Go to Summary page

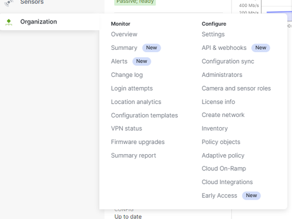click(124, 48)
